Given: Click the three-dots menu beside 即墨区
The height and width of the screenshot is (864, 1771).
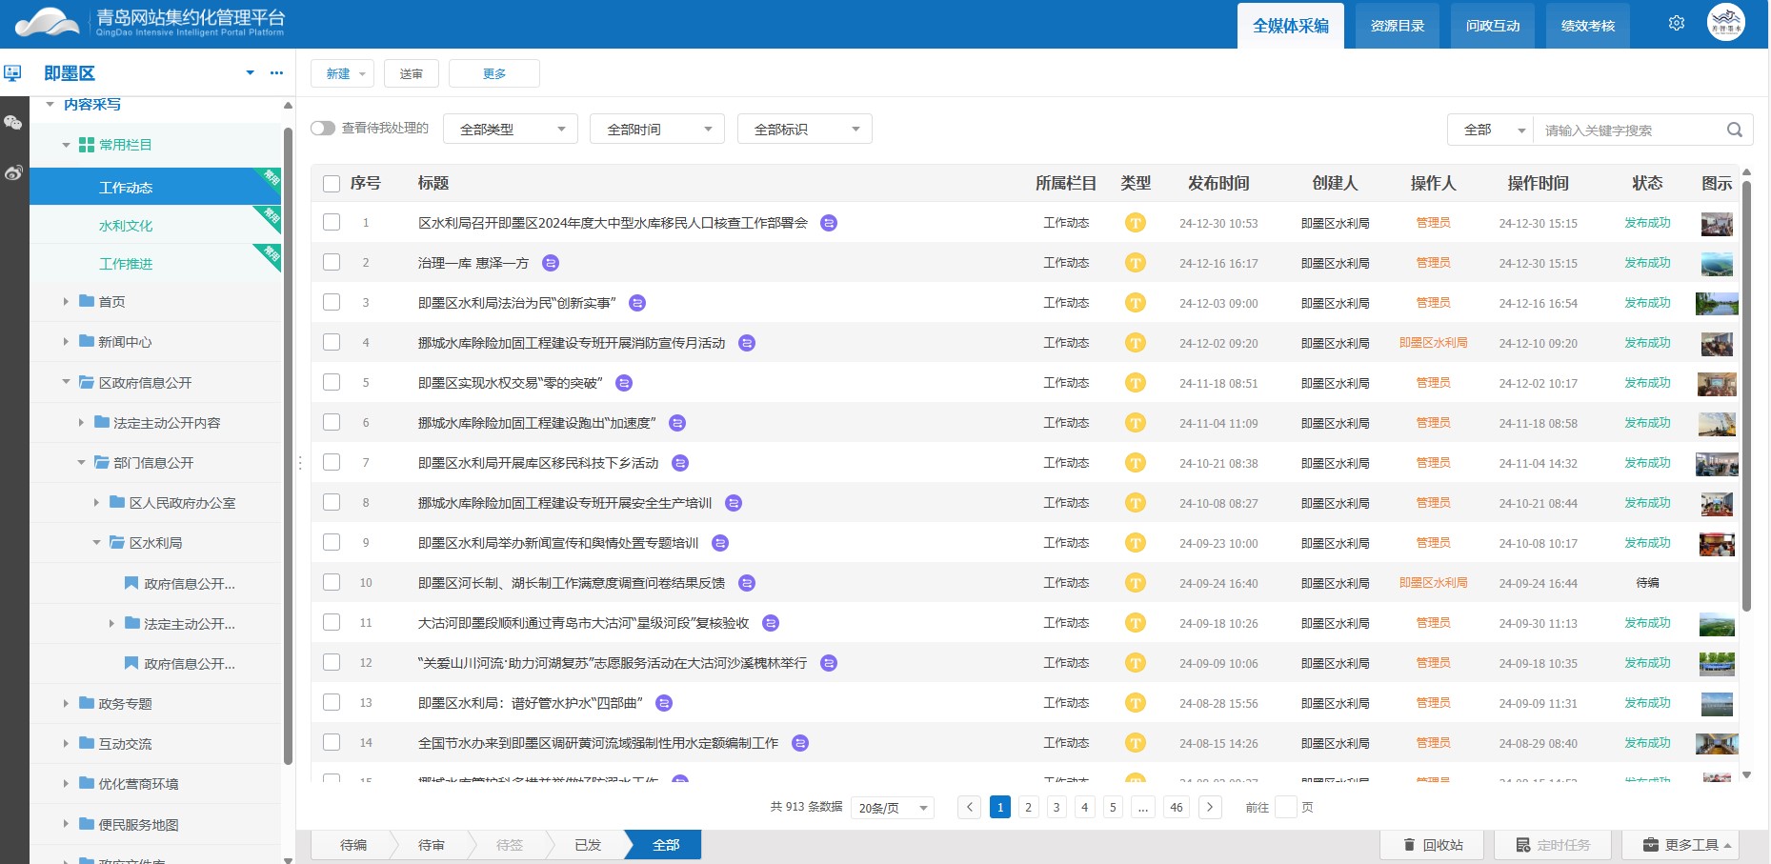Looking at the screenshot, I should [276, 72].
